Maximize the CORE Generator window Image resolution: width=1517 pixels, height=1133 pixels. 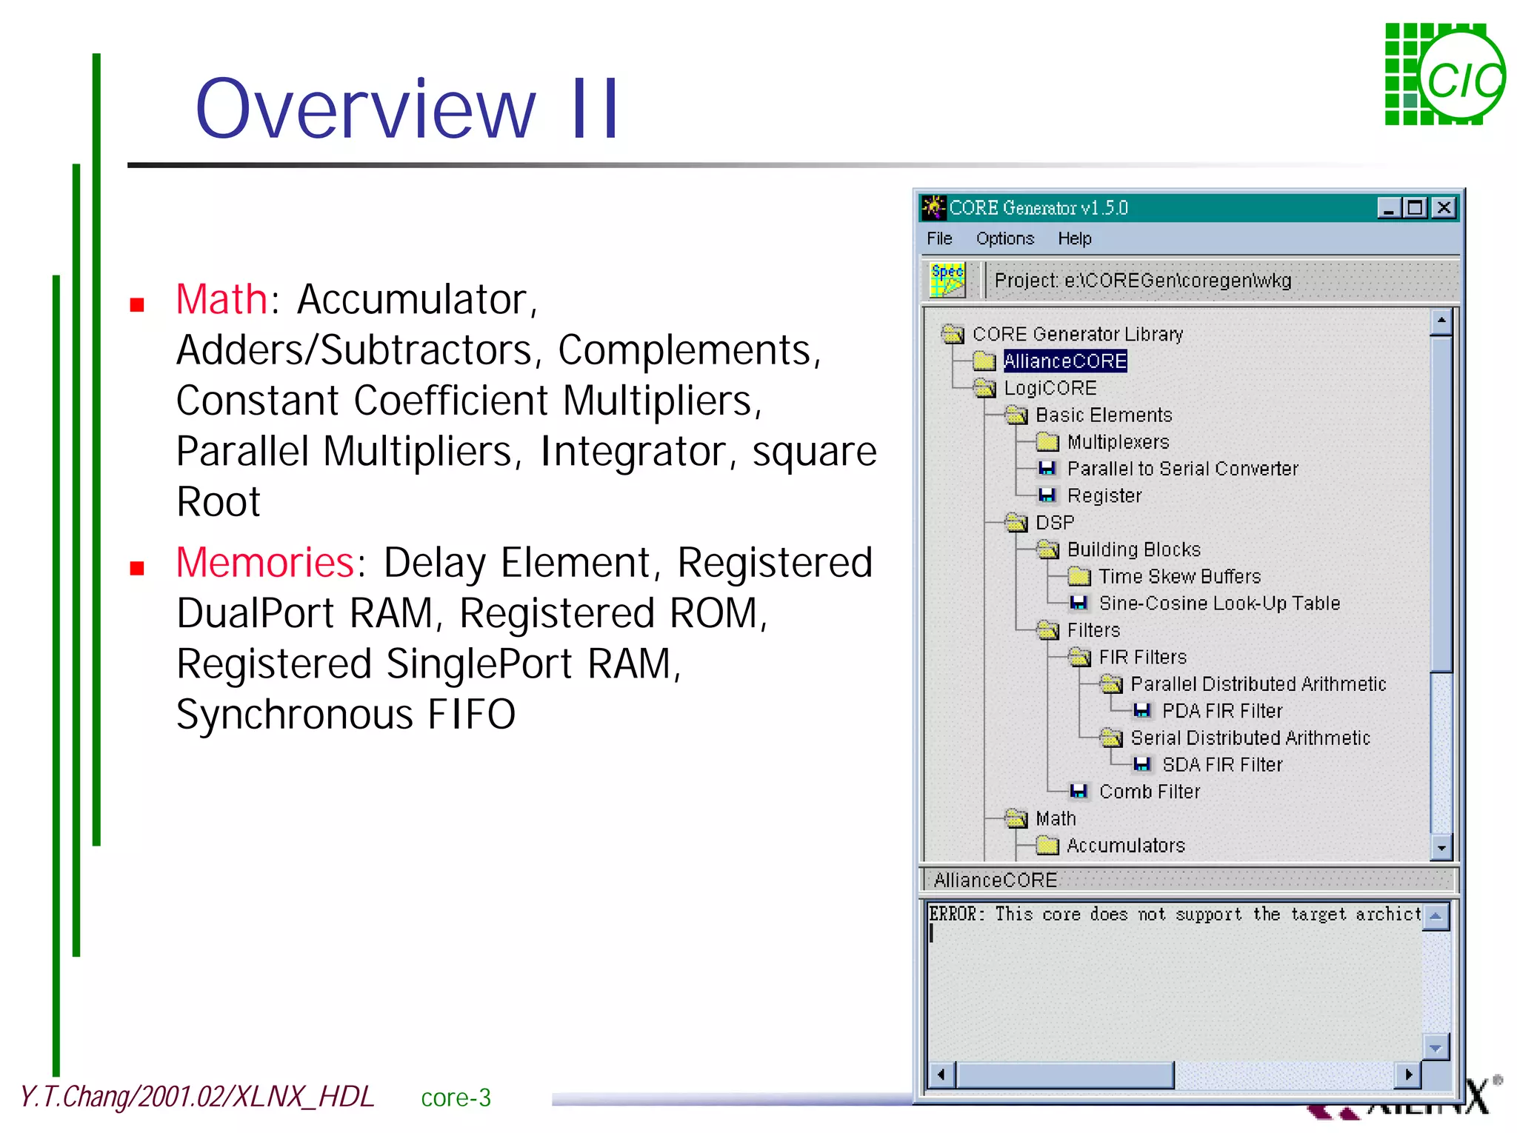(1416, 208)
